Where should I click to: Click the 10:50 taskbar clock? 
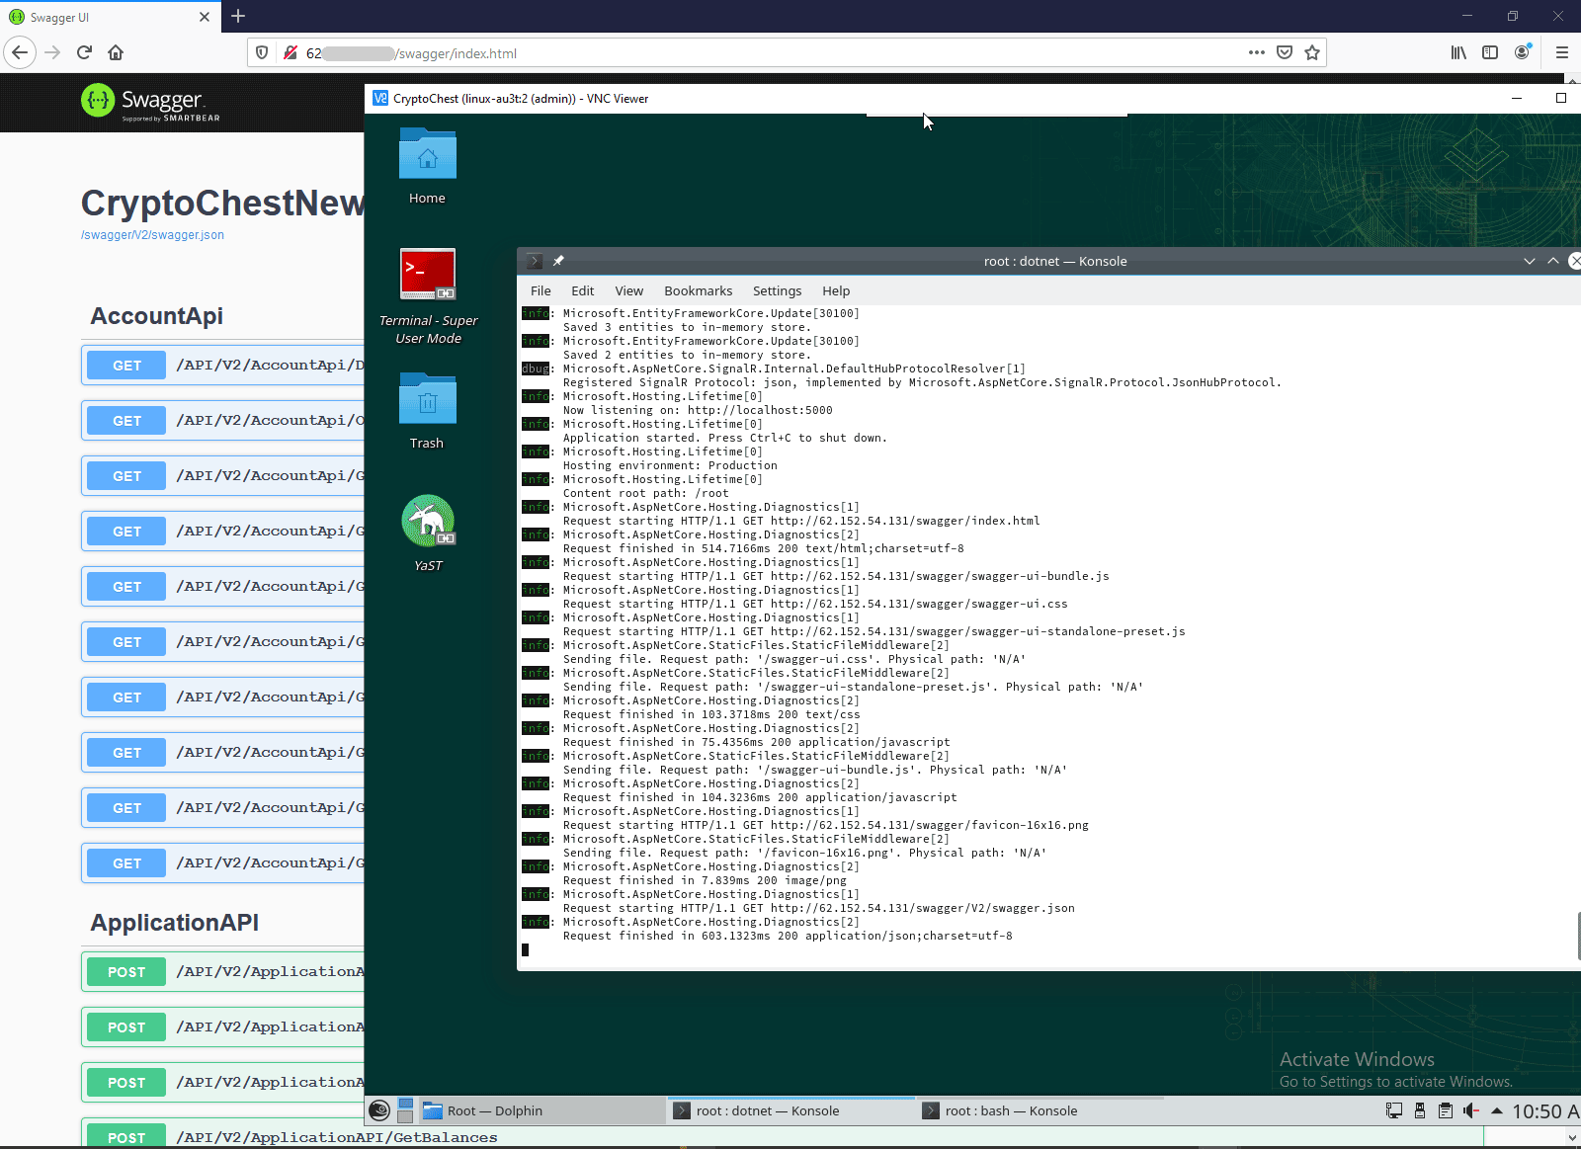point(1546,1111)
